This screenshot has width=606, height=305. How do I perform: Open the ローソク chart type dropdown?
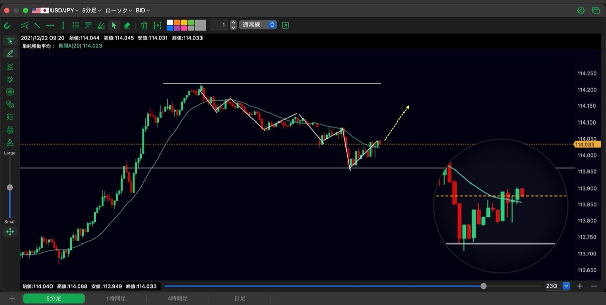click(119, 10)
